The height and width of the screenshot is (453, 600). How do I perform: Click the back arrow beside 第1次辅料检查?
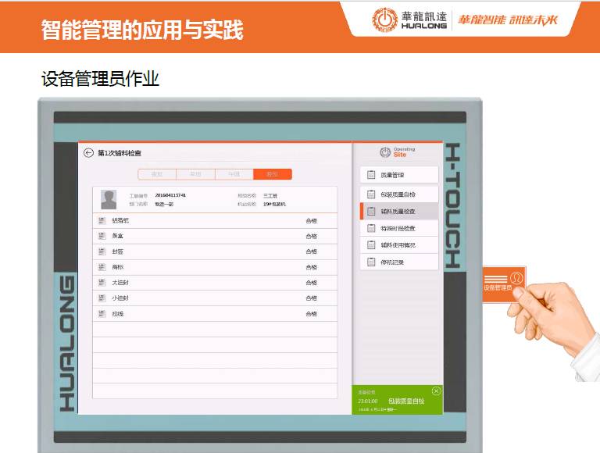(88, 153)
